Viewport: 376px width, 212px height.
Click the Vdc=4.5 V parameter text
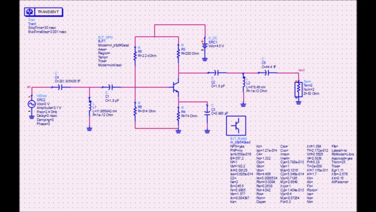216,46
